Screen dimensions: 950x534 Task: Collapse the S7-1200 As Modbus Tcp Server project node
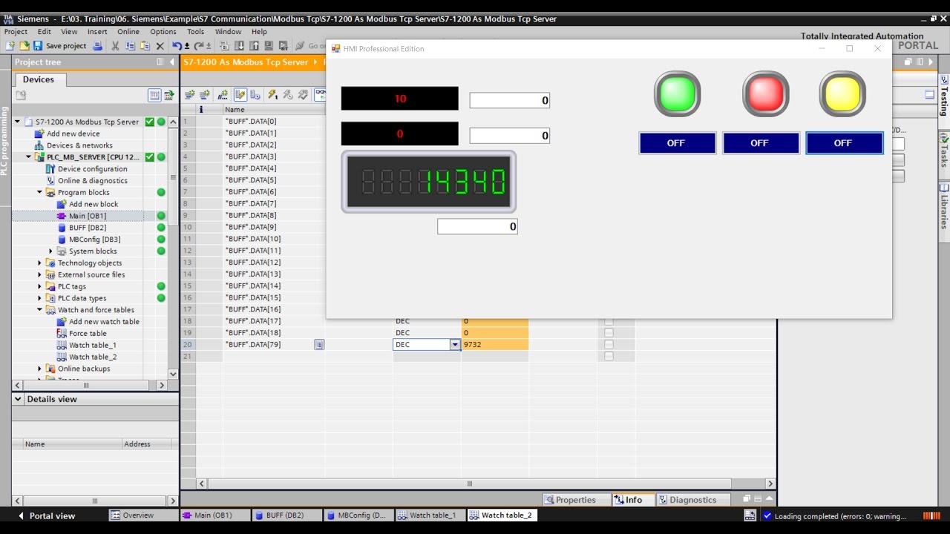18,122
